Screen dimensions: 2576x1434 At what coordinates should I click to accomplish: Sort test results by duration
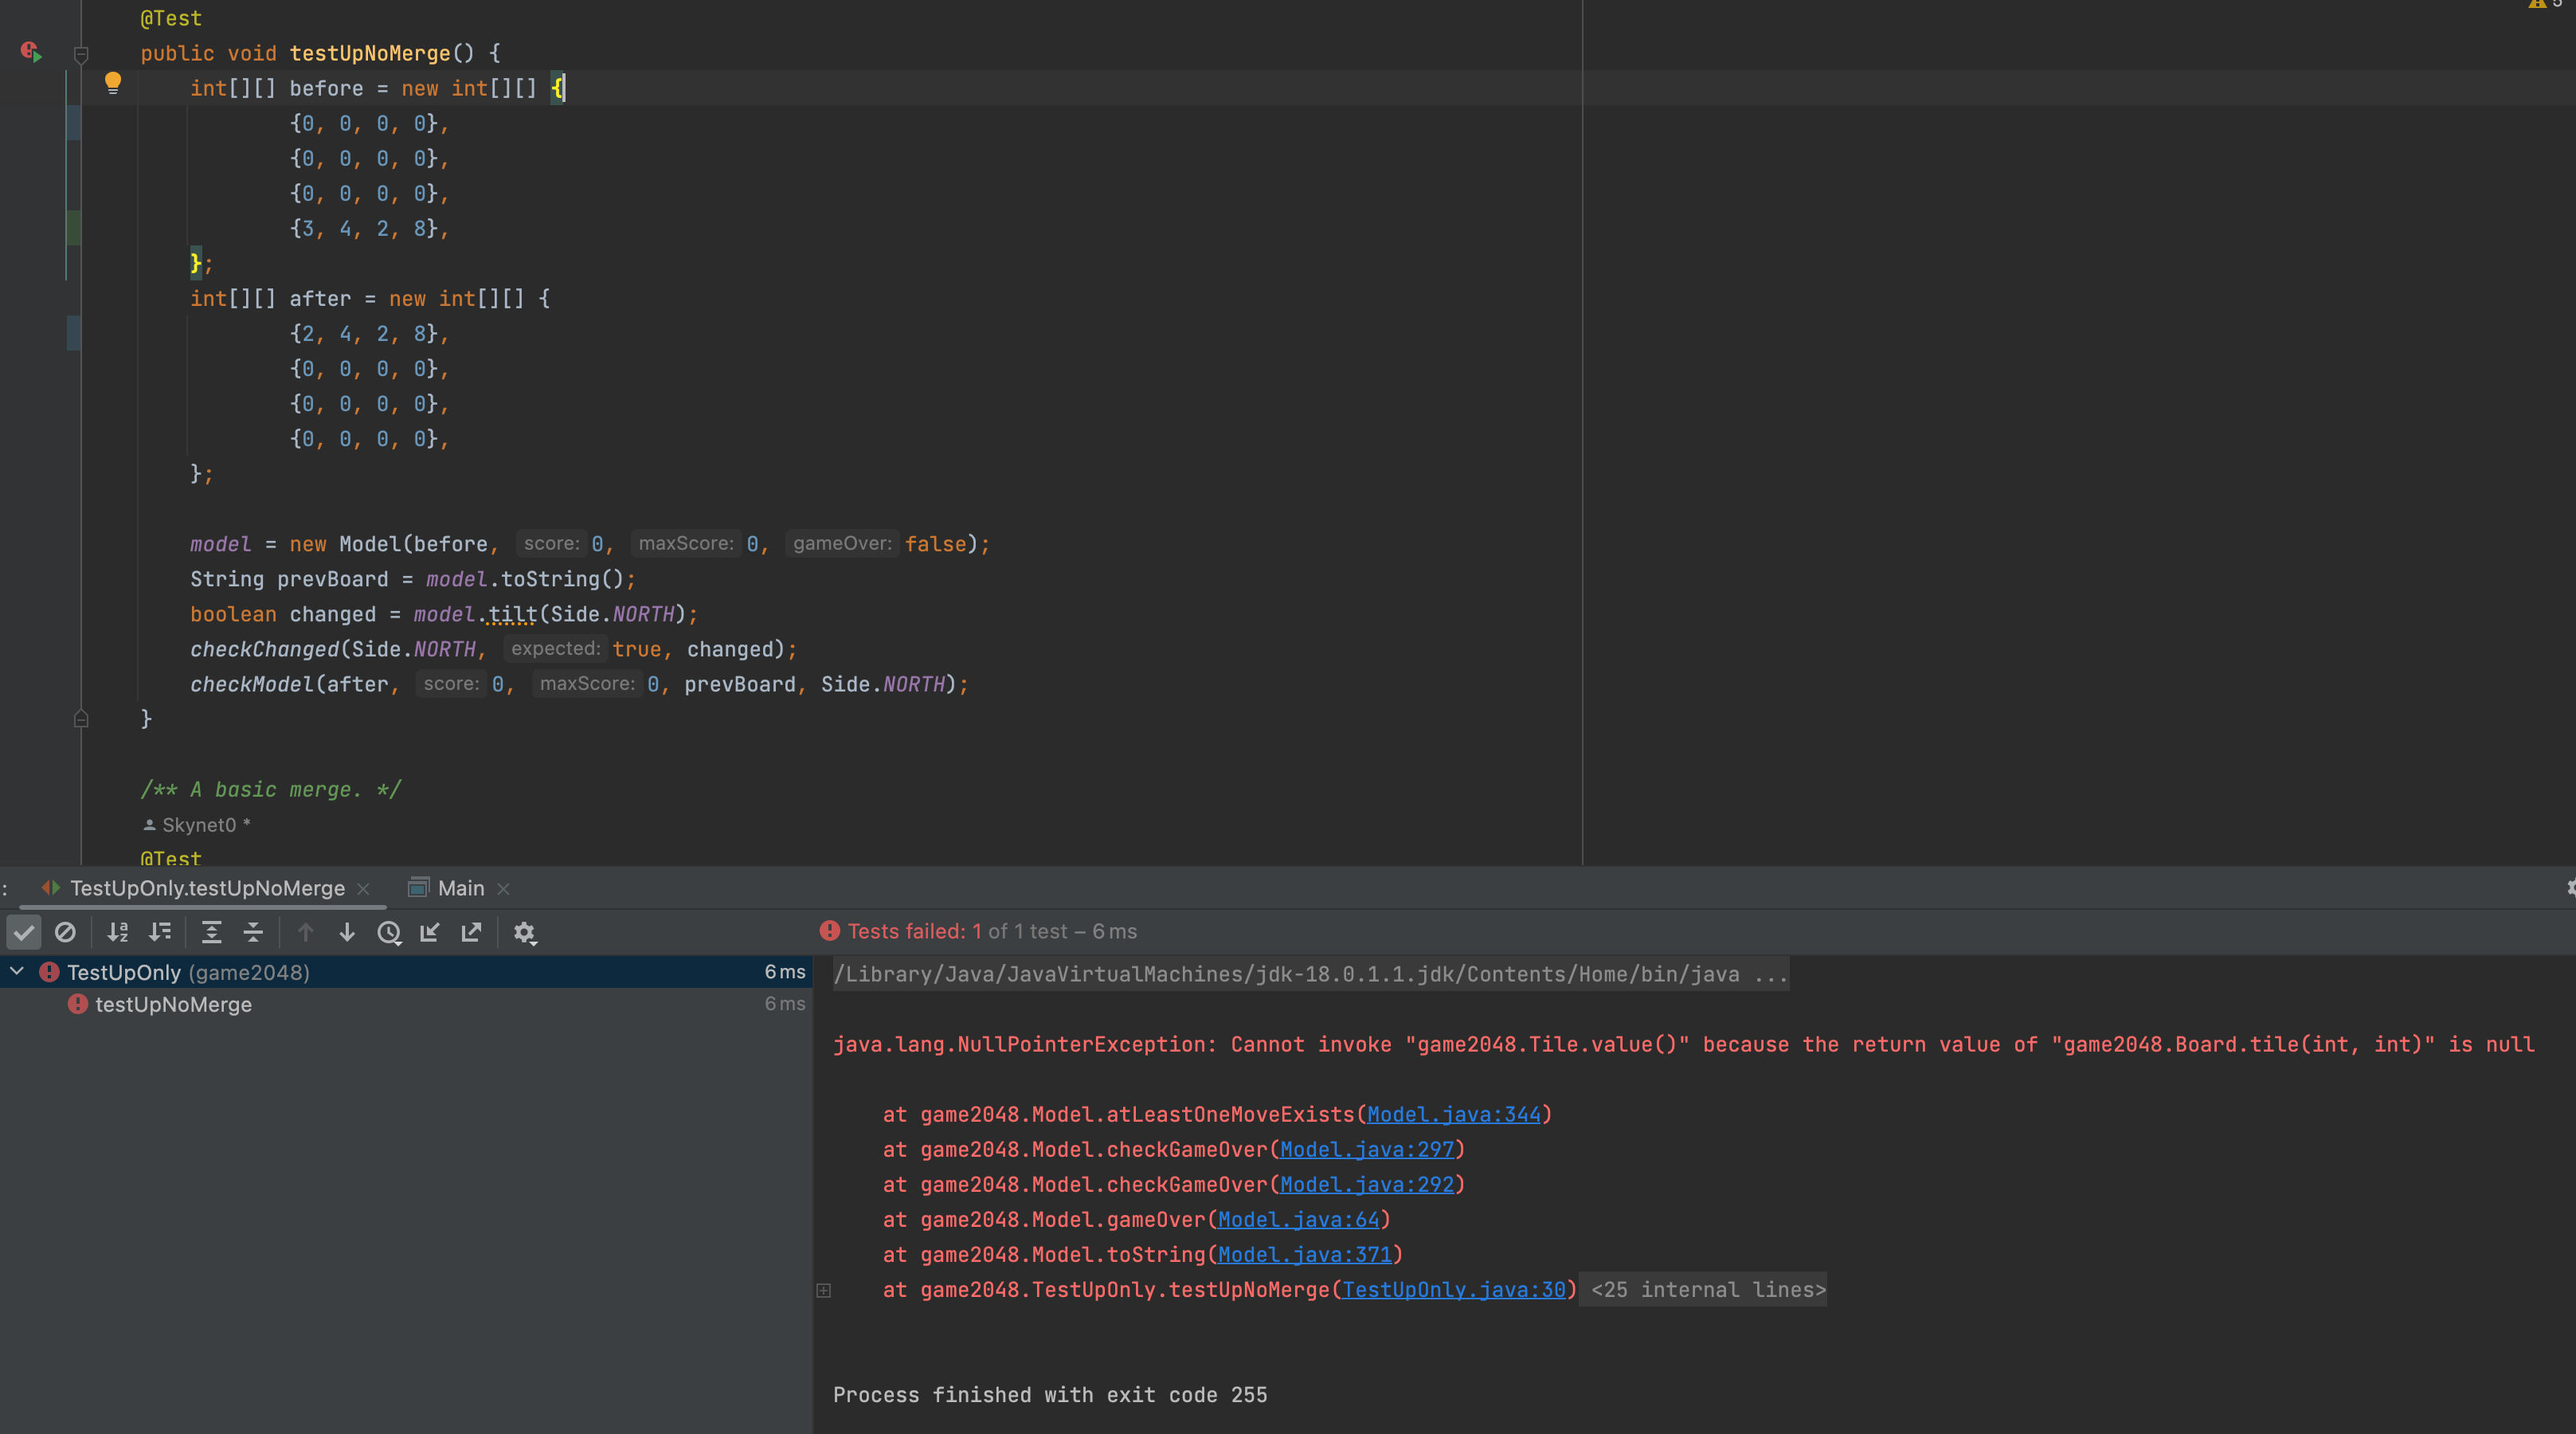pos(160,932)
